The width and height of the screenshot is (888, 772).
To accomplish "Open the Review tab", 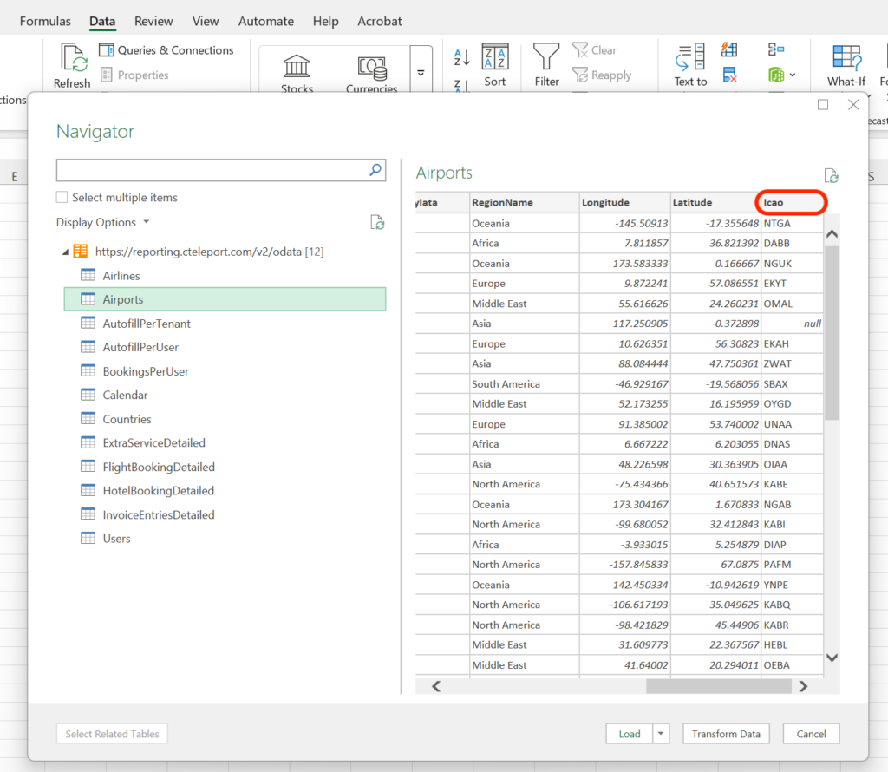I will pos(153,22).
